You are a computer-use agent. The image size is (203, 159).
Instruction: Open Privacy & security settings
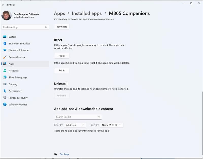(x=25, y=98)
